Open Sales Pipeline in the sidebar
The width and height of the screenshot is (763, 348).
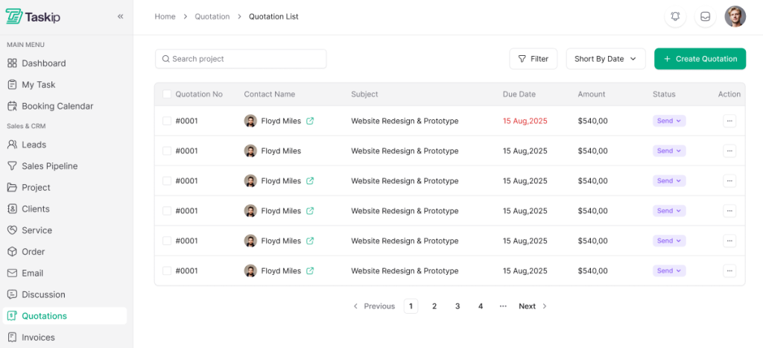tap(49, 166)
